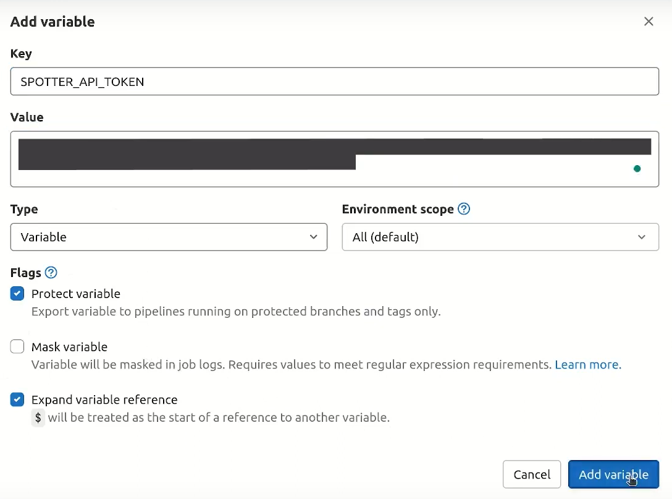Viewport: 672px width, 499px height.
Task: Disable the Expand variable reference checkbox
Action: 17,400
